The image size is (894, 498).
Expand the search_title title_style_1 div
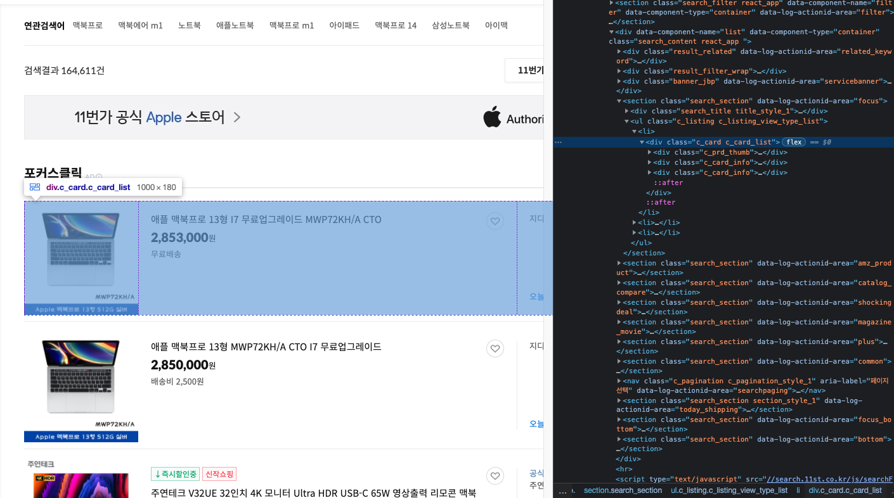[x=627, y=112]
